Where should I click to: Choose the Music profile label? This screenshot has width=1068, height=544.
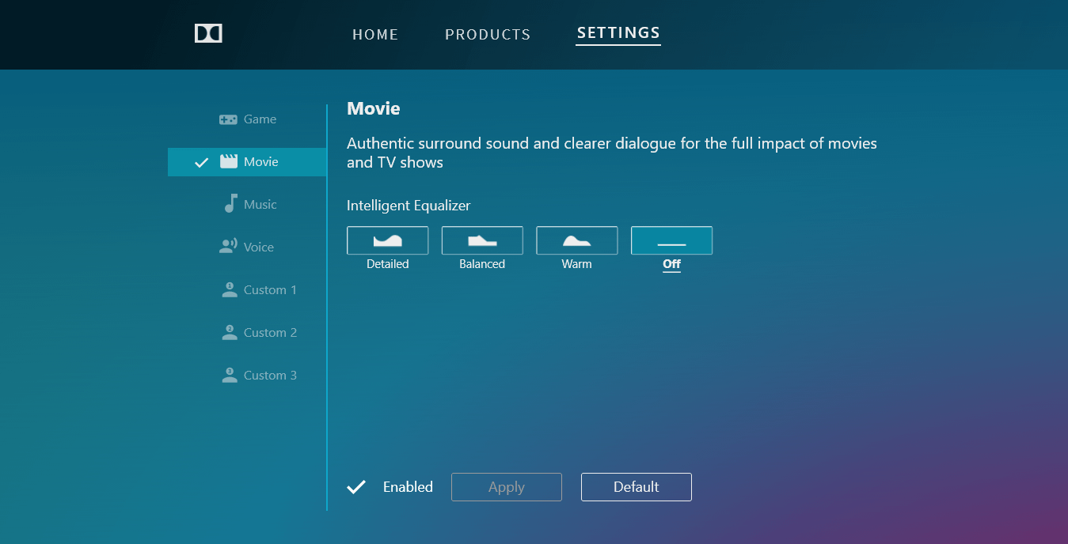(260, 205)
